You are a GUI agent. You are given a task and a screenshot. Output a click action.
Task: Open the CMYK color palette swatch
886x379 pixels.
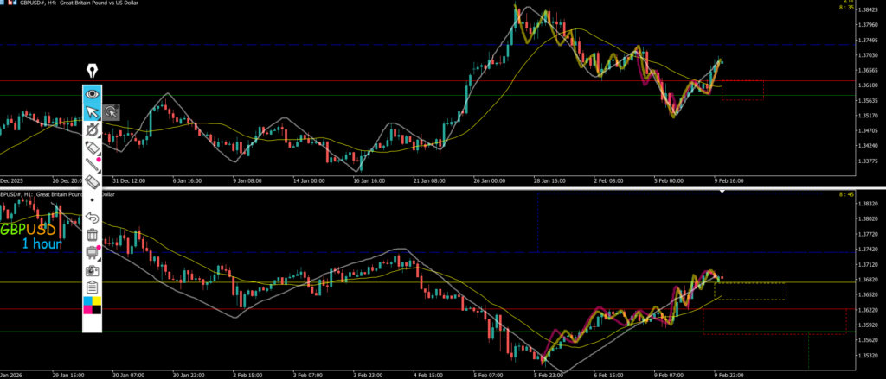[92, 305]
